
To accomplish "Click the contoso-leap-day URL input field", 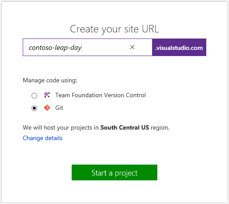I will (x=87, y=47).
